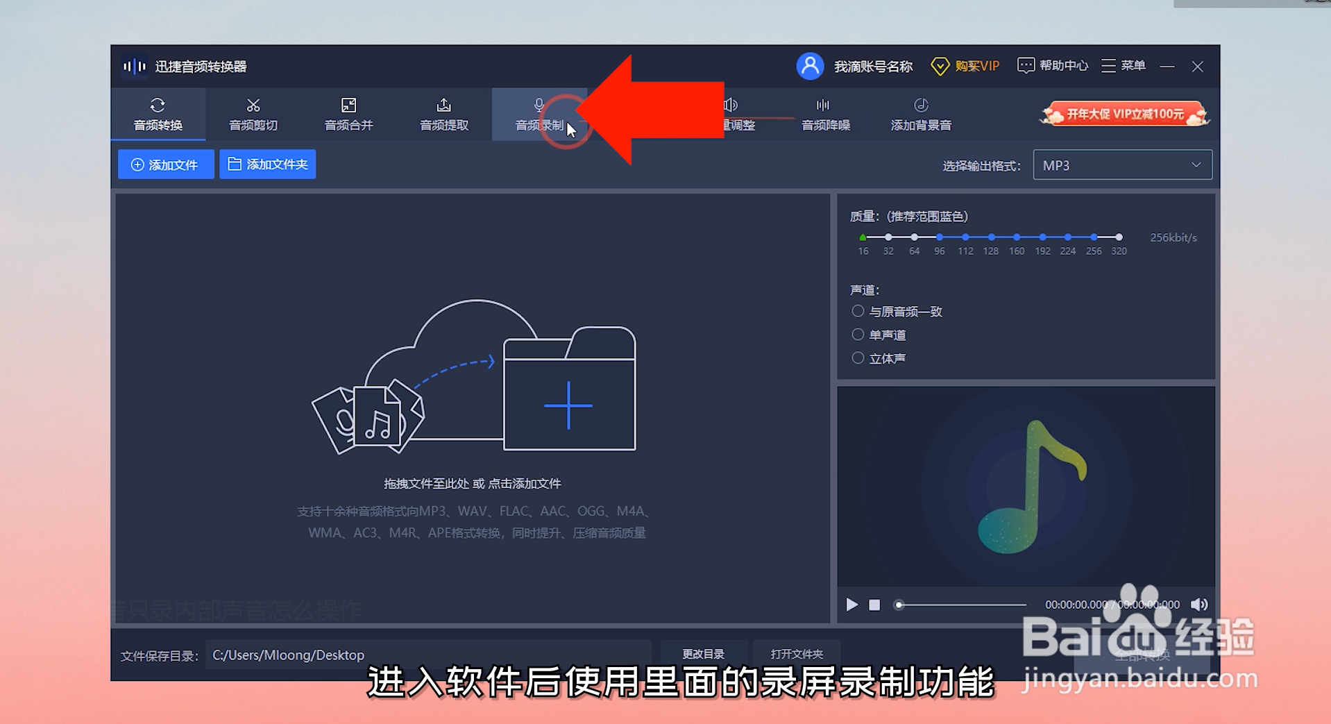Open the MP3 output format dropdown
Viewport: 1331px width, 724px height.
click(1122, 165)
